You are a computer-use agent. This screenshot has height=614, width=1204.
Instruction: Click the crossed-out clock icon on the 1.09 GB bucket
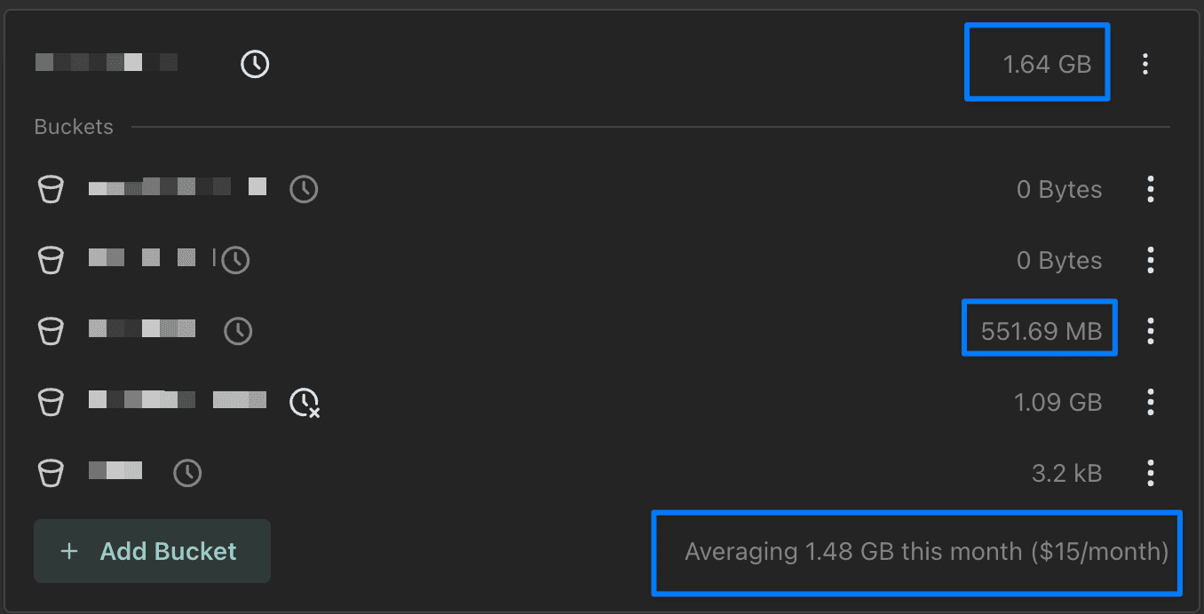pos(305,403)
